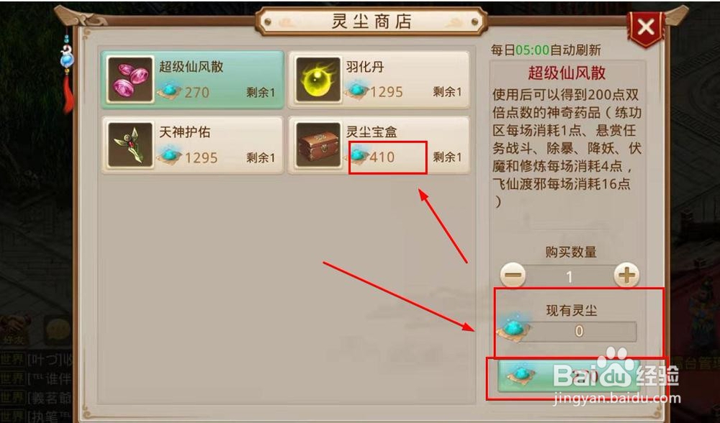Click dust icon beside 天神护佑 price 1295
The width and height of the screenshot is (720, 423).
[x=169, y=156]
